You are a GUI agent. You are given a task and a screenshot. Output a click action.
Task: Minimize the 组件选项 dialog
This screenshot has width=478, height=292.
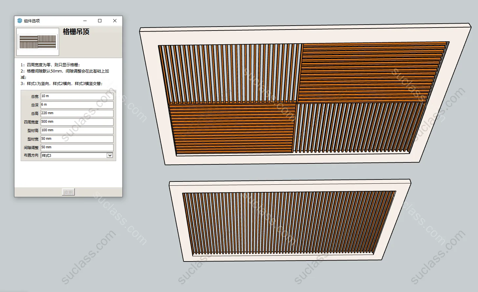coord(85,21)
